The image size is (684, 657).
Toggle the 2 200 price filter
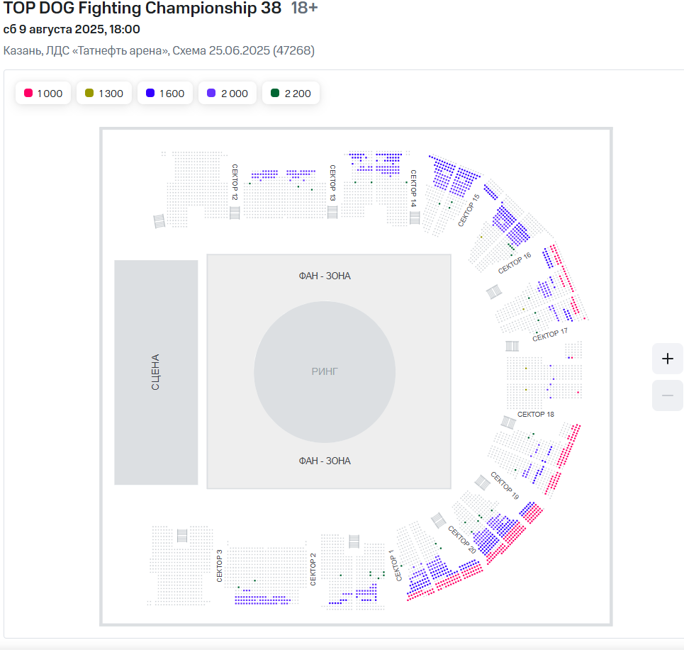[291, 94]
